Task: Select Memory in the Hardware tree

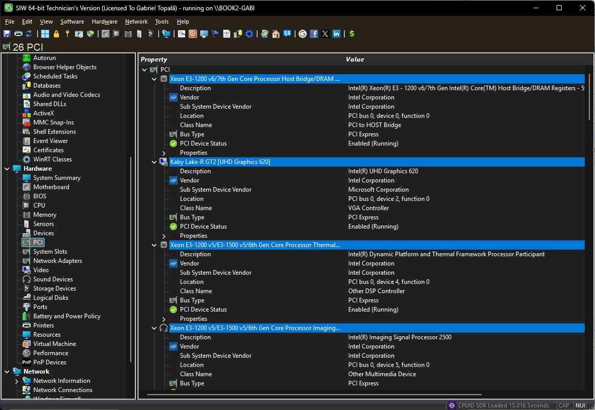Action: (x=45, y=215)
